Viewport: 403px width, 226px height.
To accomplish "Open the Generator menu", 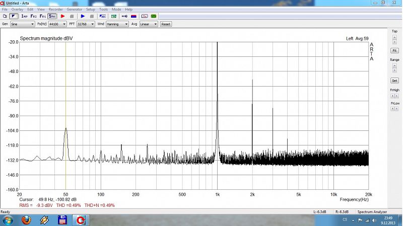I will (x=74, y=9).
